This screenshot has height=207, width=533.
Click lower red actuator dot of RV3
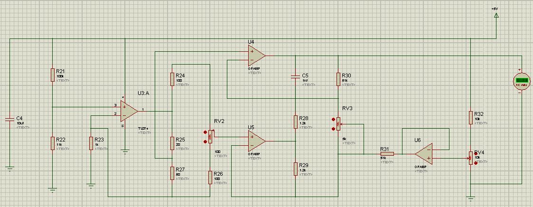pos(333,129)
